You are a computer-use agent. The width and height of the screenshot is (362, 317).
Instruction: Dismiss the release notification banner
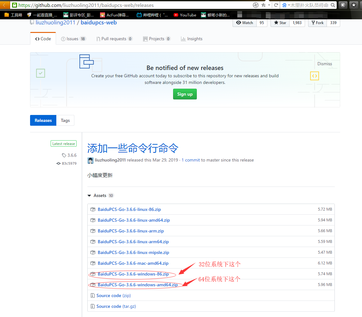pos(325,64)
